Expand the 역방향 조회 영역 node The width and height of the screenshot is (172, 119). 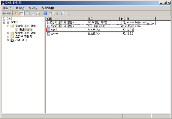(8, 33)
